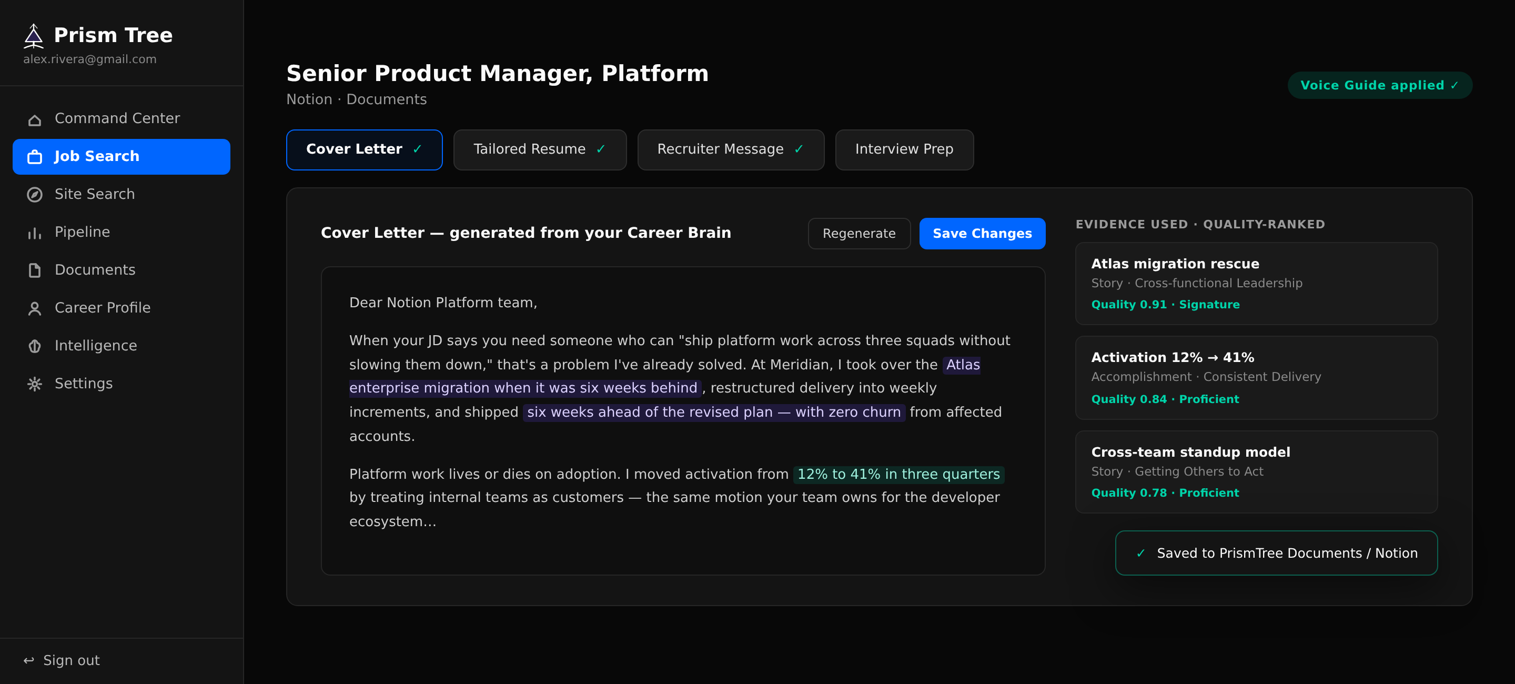Click the 'Notion · Documents' breadcrumb subtitle
The width and height of the screenshot is (1515, 684).
pos(357,99)
